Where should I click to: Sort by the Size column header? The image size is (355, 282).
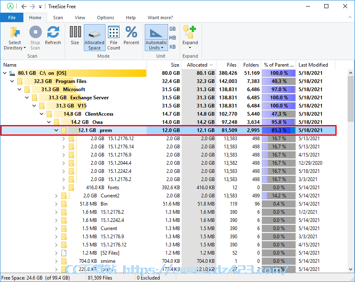click(x=164, y=65)
